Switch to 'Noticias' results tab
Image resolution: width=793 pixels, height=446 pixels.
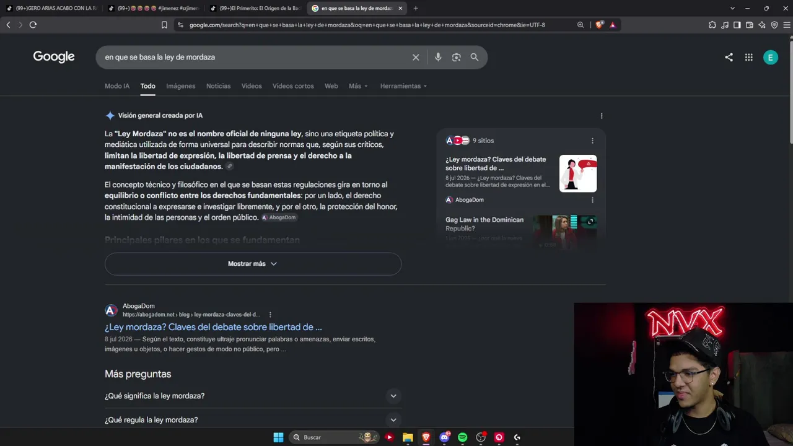pyautogui.click(x=218, y=86)
